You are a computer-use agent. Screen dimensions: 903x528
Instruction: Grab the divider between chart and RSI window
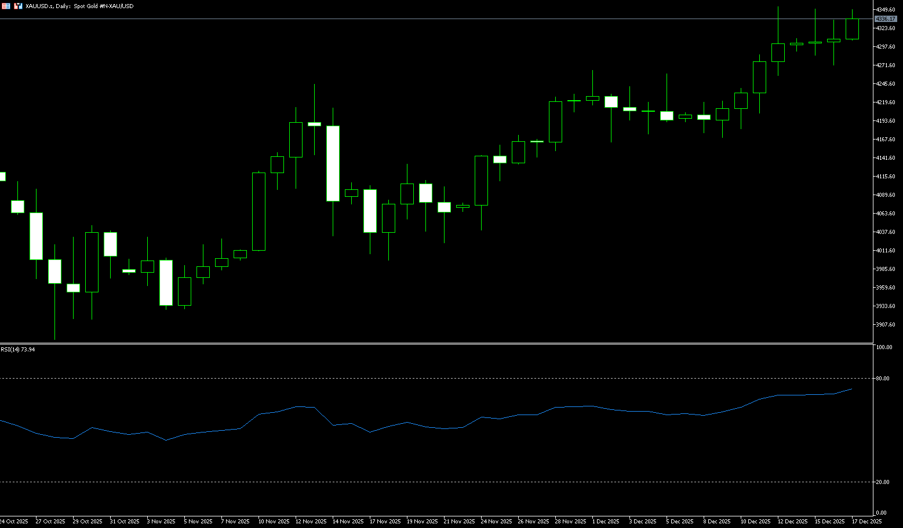[x=435, y=344]
